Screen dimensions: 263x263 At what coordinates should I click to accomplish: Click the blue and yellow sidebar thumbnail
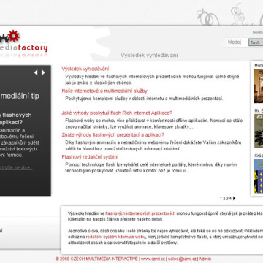pyautogui.click(x=259, y=176)
